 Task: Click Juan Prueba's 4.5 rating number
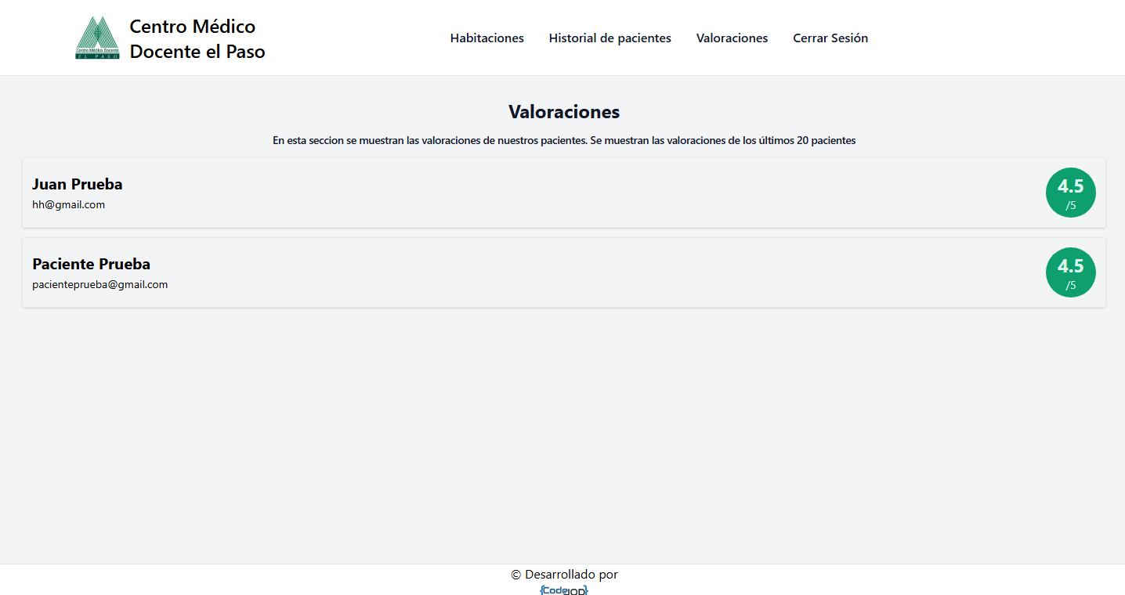tap(1070, 186)
